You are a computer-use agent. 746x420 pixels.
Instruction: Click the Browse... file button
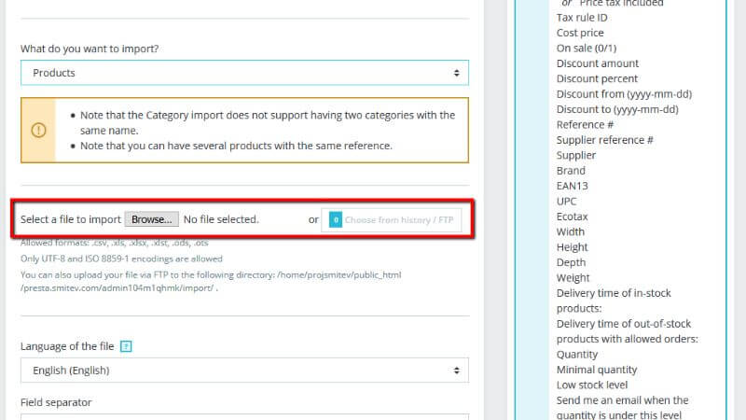pyautogui.click(x=152, y=219)
